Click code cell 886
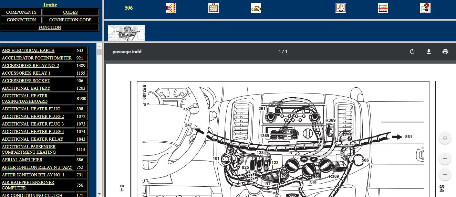The height and width of the screenshot is (197, 456). coord(82,160)
